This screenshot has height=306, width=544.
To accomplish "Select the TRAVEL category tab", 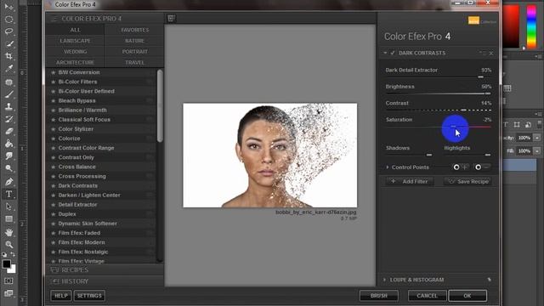I will coord(134,62).
